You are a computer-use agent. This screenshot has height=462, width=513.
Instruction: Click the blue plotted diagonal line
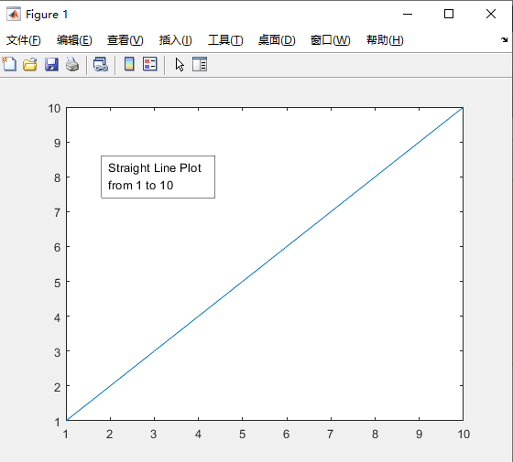coord(265,263)
